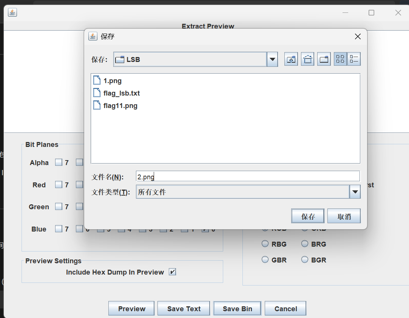Toggle Alpha bit 7 checkbox
The image size is (409, 318).
click(x=59, y=162)
